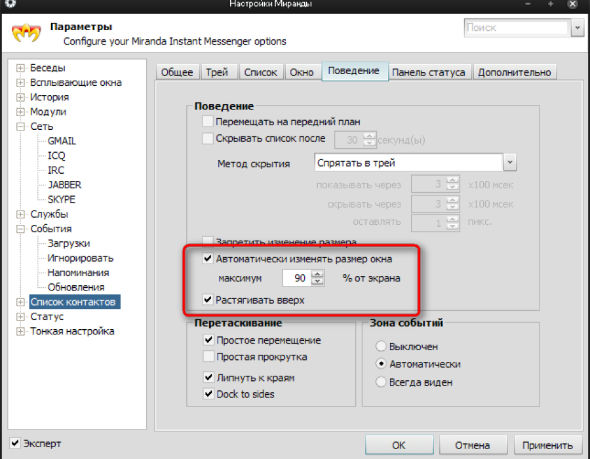
Task: Select JABBER in the network tree
Action: coord(64,185)
